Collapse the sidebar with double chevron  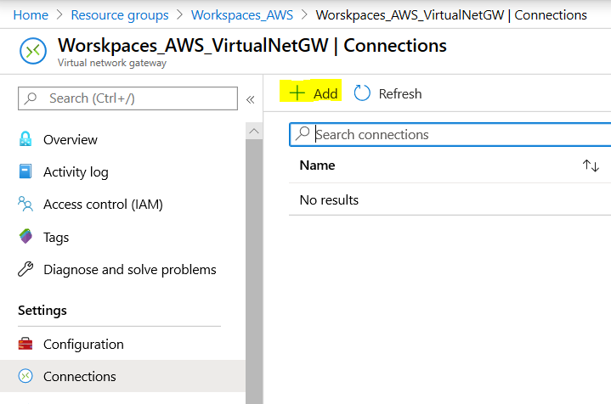pyautogui.click(x=251, y=99)
